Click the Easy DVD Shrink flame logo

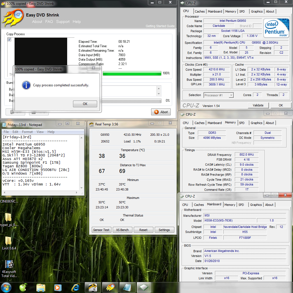point(13,18)
